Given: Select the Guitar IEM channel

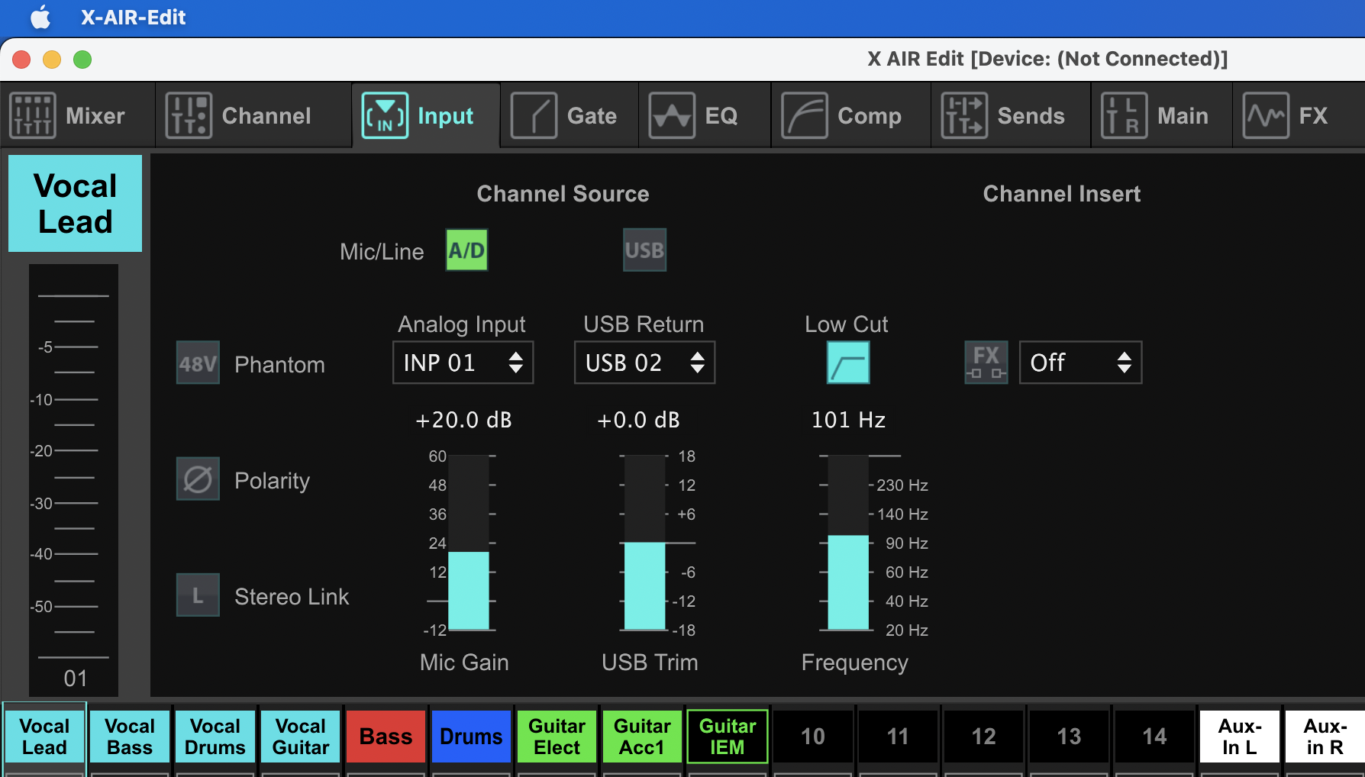Looking at the screenshot, I should [728, 737].
